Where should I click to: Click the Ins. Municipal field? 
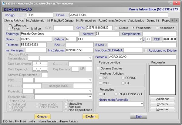36,50
